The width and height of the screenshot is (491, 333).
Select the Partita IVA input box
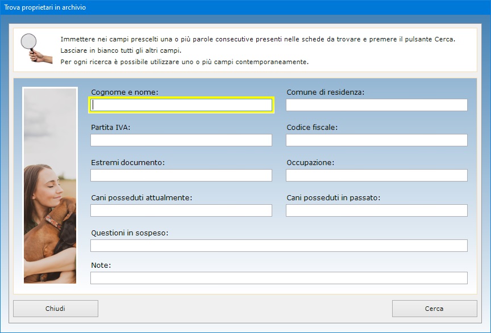tap(181, 140)
